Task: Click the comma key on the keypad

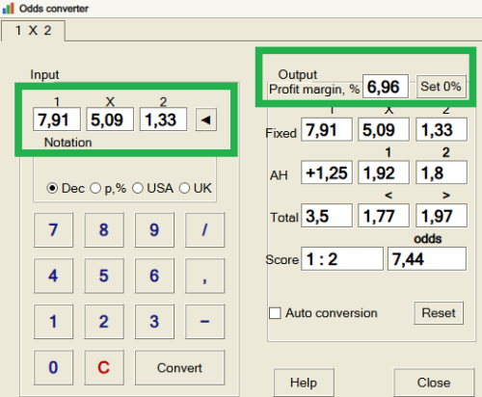Action: [x=204, y=276]
